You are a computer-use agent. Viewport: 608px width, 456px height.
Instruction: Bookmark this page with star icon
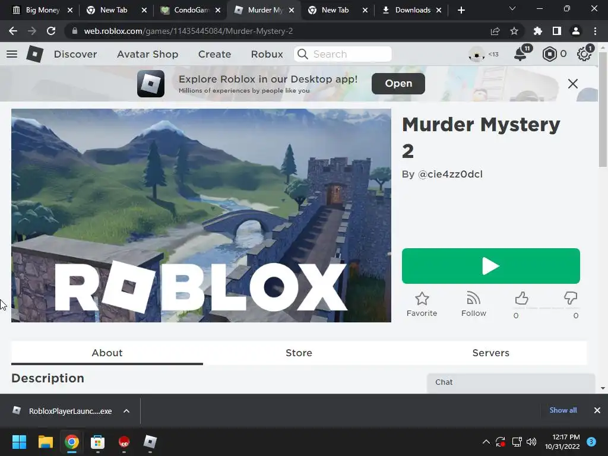(514, 31)
